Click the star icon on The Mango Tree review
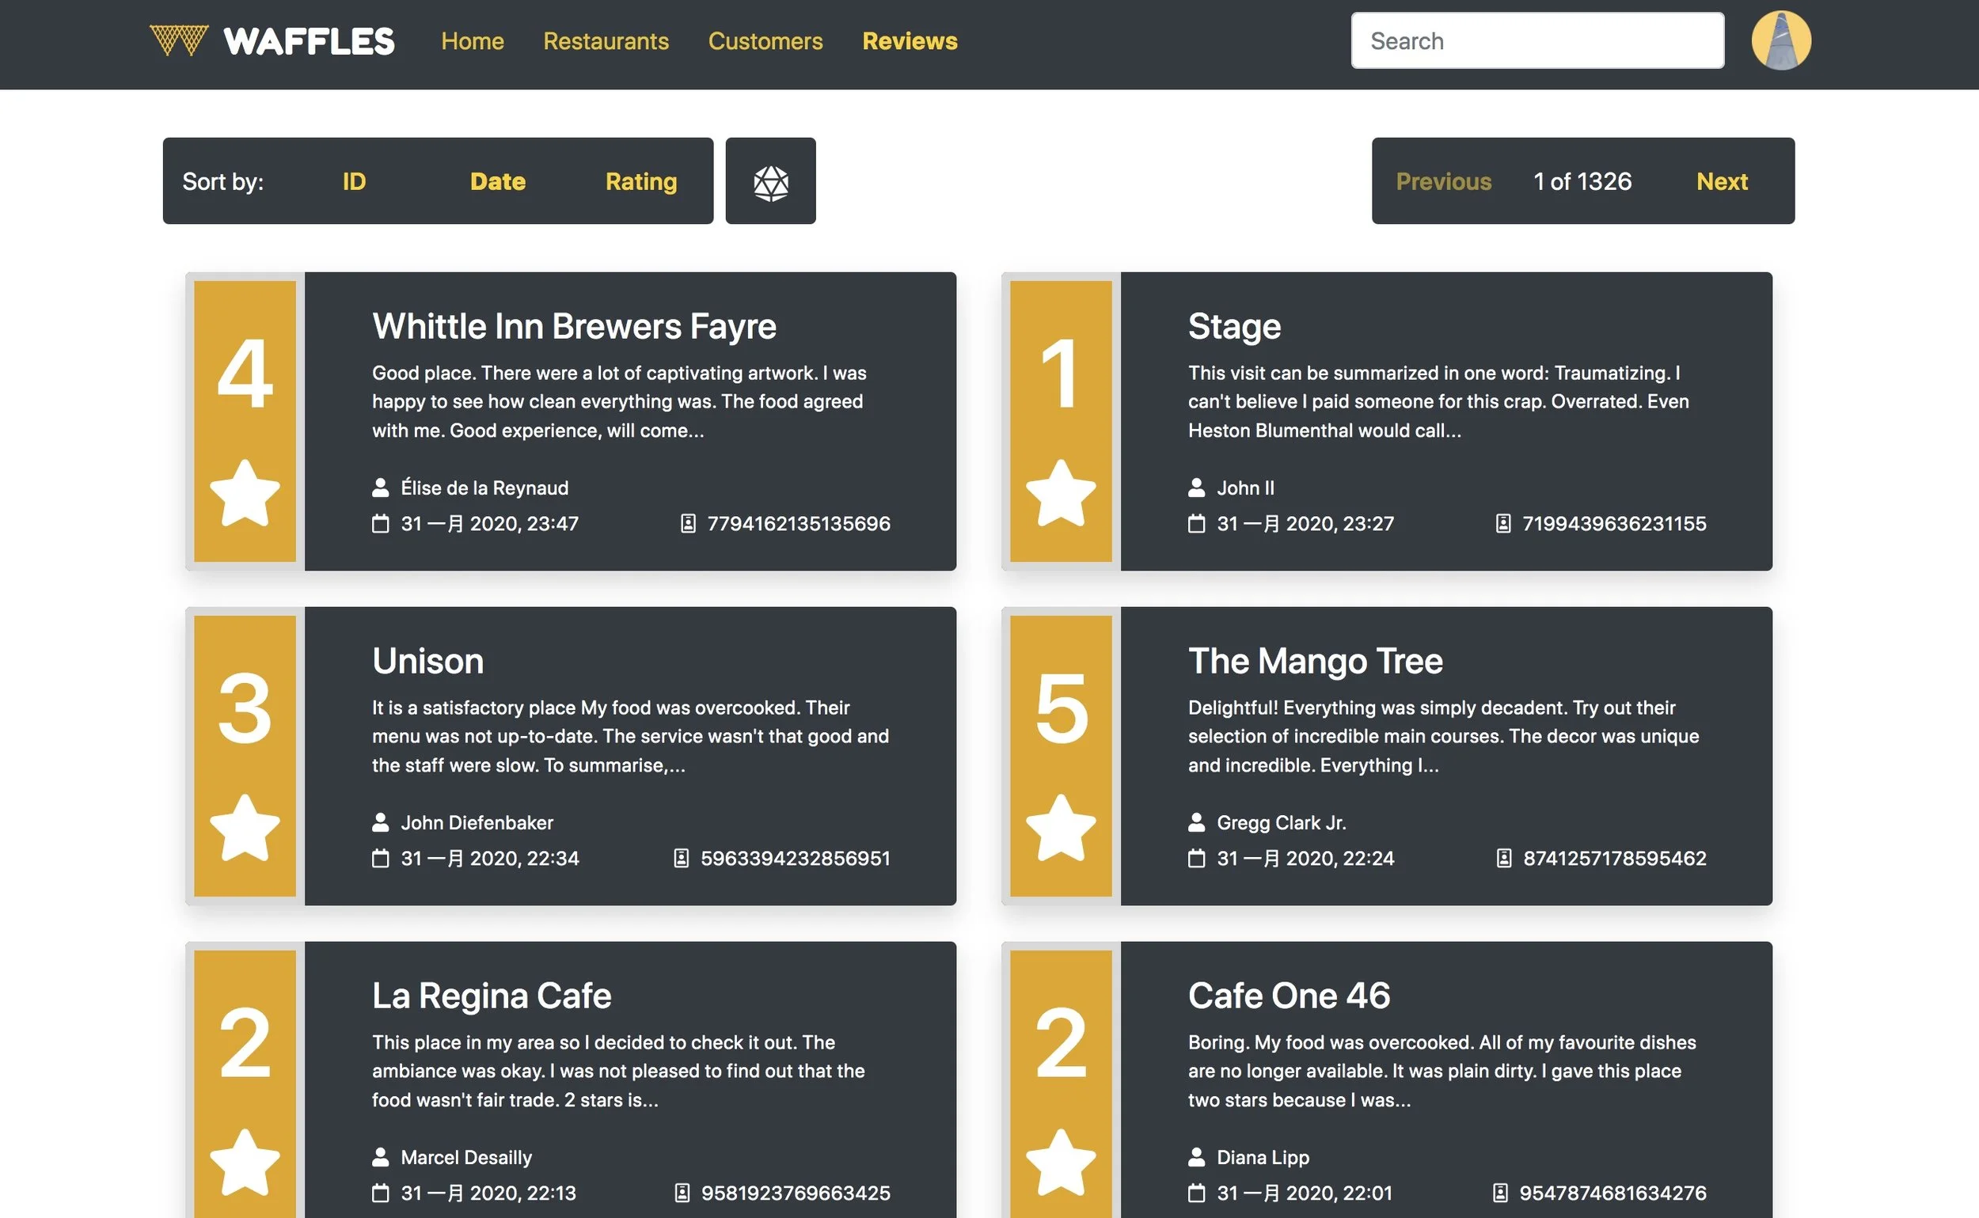This screenshot has height=1218, width=1979. pyautogui.click(x=1061, y=827)
